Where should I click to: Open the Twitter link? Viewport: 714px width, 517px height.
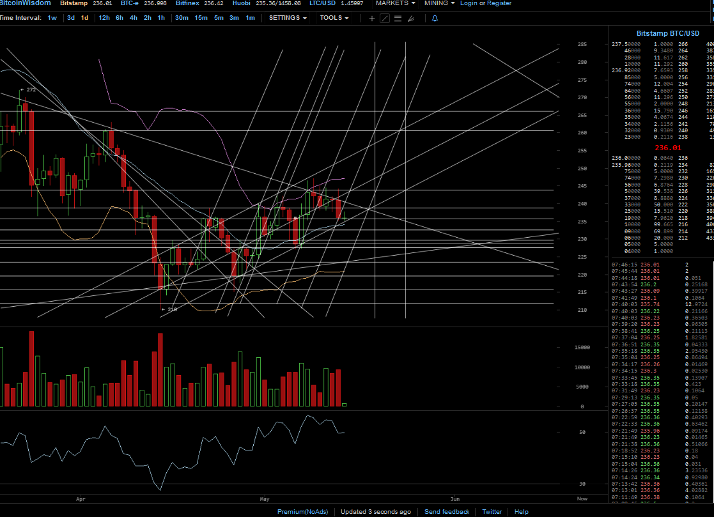(492, 511)
